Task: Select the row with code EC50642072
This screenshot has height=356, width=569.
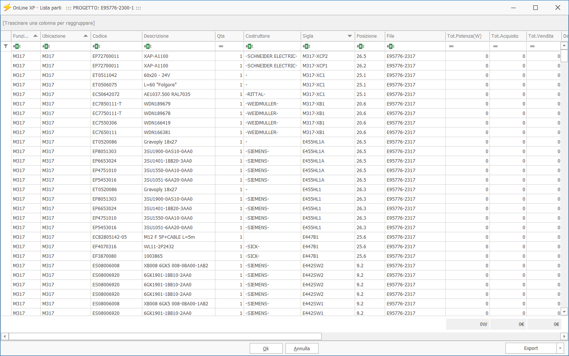Action: (106, 94)
